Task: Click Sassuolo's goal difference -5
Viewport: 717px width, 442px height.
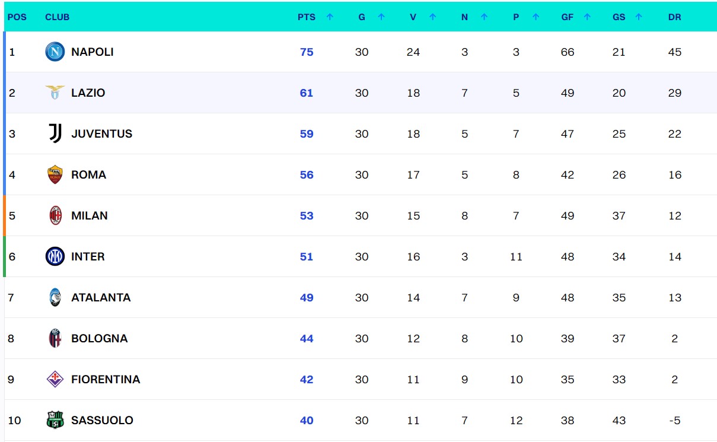Action: (675, 420)
